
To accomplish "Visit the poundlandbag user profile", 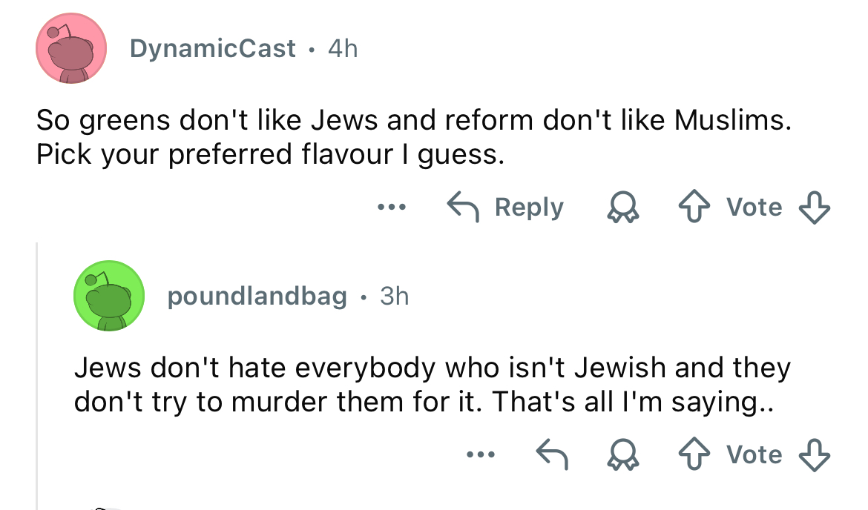I will tap(257, 297).
